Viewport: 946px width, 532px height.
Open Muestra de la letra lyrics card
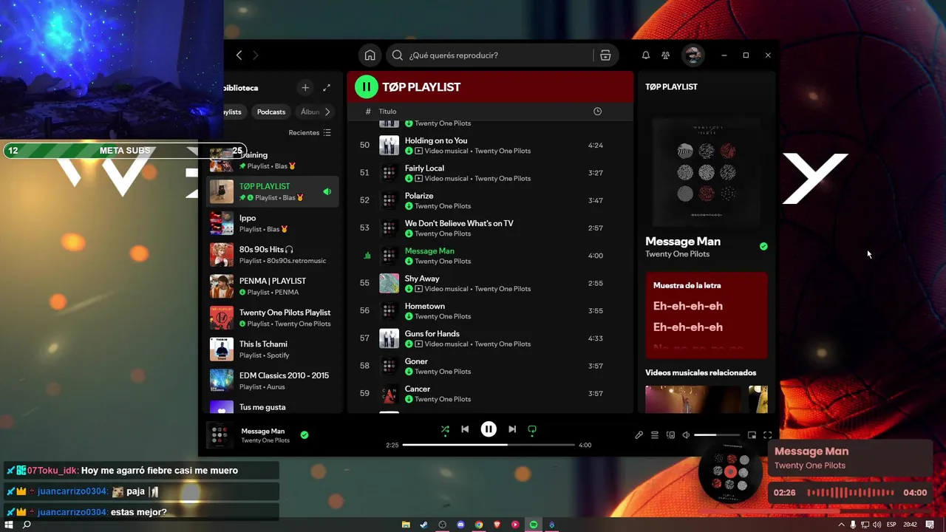pos(707,316)
